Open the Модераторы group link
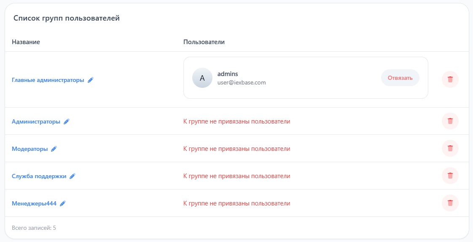The width and height of the screenshot is (473, 242). pyautogui.click(x=30, y=149)
